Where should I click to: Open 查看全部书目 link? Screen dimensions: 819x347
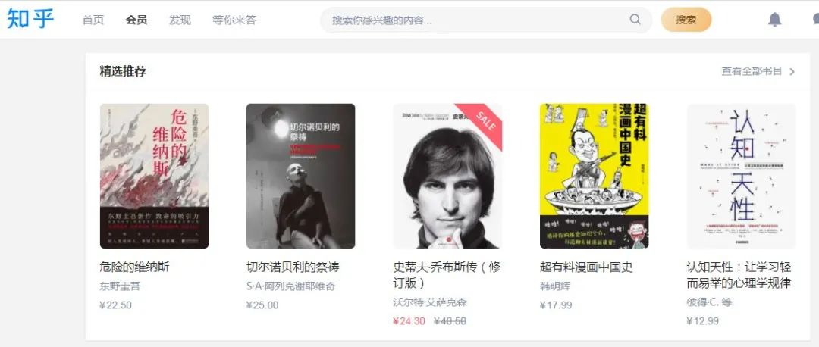(x=752, y=71)
